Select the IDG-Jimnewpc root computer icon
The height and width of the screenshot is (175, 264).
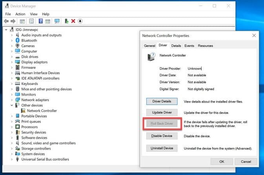pyautogui.click(x=12, y=29)
